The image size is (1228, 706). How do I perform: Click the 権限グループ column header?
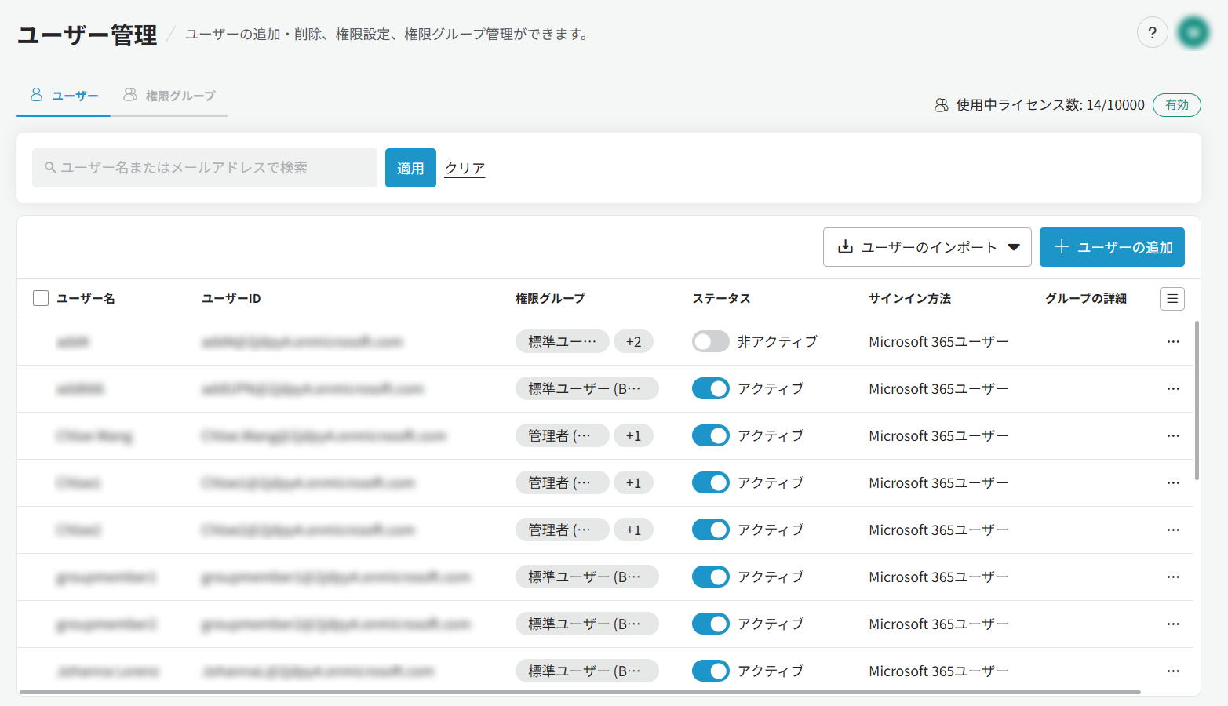tap(550, 298)
